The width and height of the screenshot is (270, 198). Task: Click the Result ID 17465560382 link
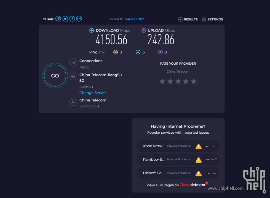pos(134,19)
